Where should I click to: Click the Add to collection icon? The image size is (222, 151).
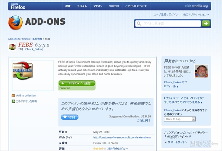point(13,96)
